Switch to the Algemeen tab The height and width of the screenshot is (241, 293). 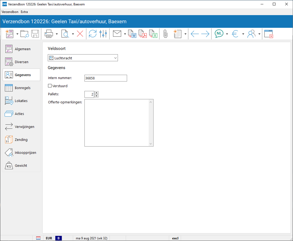[22, 49]
